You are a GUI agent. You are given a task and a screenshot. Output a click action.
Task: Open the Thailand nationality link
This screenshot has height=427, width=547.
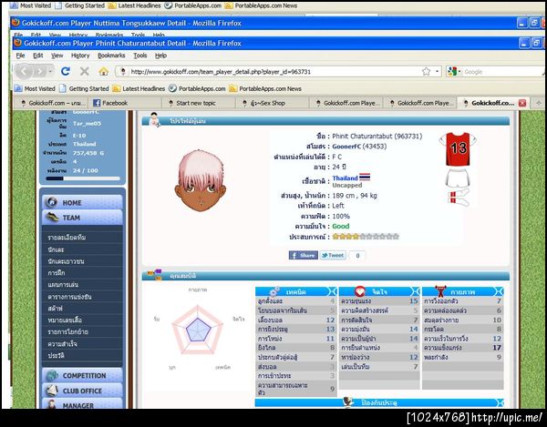coord(345,178)
